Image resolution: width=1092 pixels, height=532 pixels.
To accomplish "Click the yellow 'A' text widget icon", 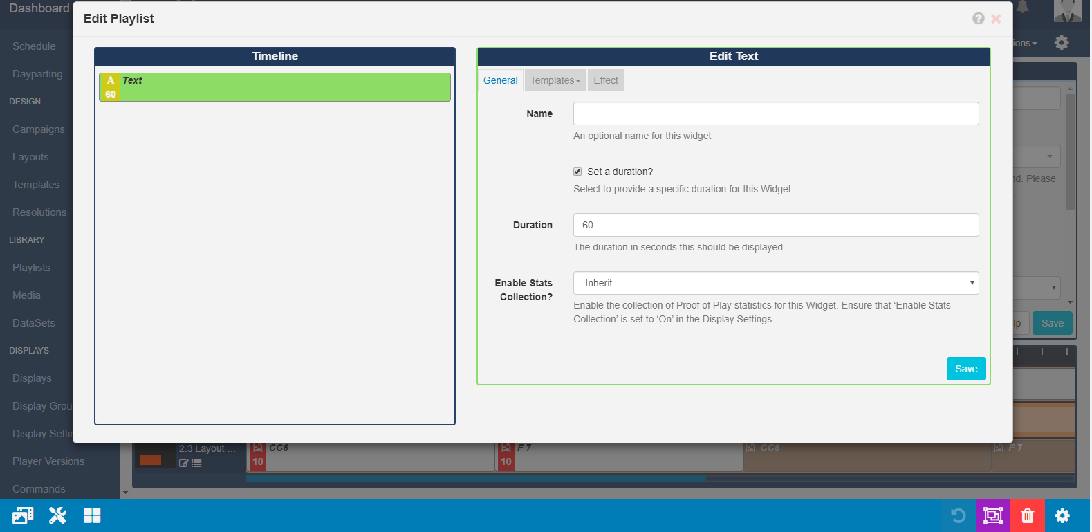I will (x=111, y=81).
